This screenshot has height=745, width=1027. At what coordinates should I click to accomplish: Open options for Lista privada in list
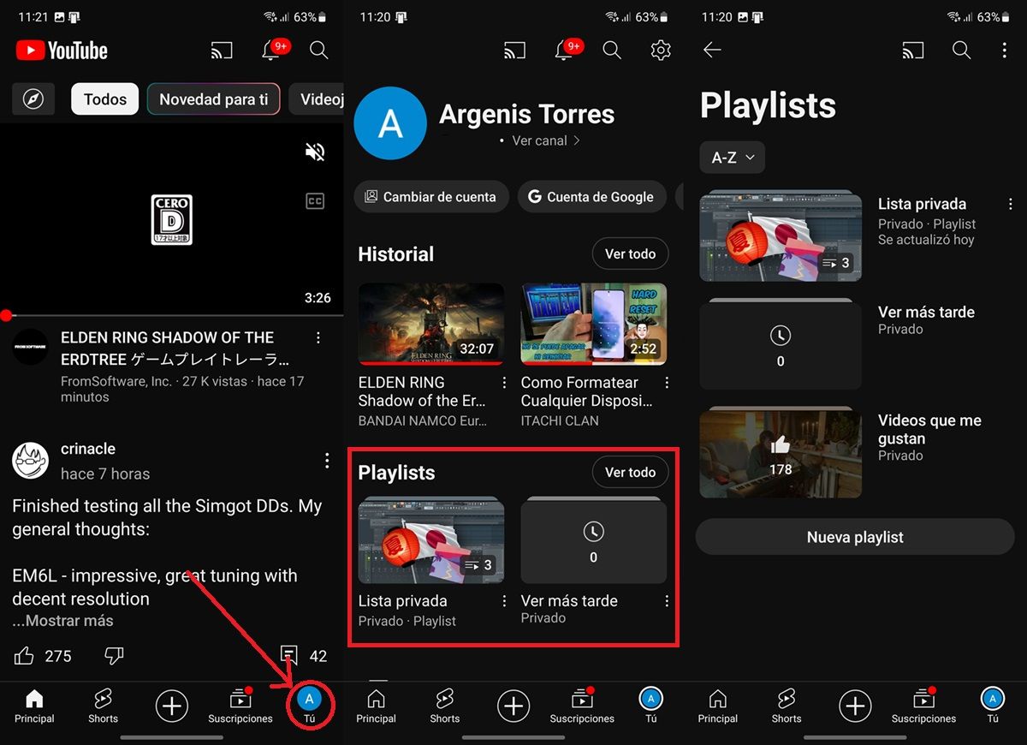point(1010,204)
